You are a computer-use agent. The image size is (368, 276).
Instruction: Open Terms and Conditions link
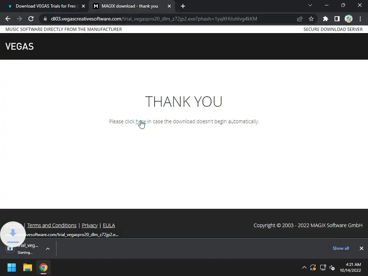point(52,225)
